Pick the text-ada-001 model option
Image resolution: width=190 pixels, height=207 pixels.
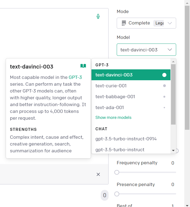(x=110, y=107)
